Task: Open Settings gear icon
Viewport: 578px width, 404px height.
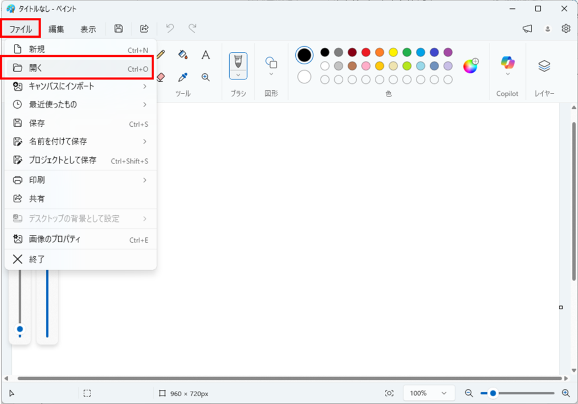Action: (x=566, y=29)
